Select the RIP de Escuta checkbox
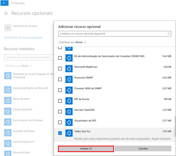Screen dimensions: 176x156 click(x=60, y=101)
